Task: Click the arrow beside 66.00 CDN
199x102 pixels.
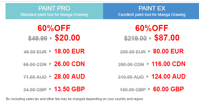Action: pos(50,64)
